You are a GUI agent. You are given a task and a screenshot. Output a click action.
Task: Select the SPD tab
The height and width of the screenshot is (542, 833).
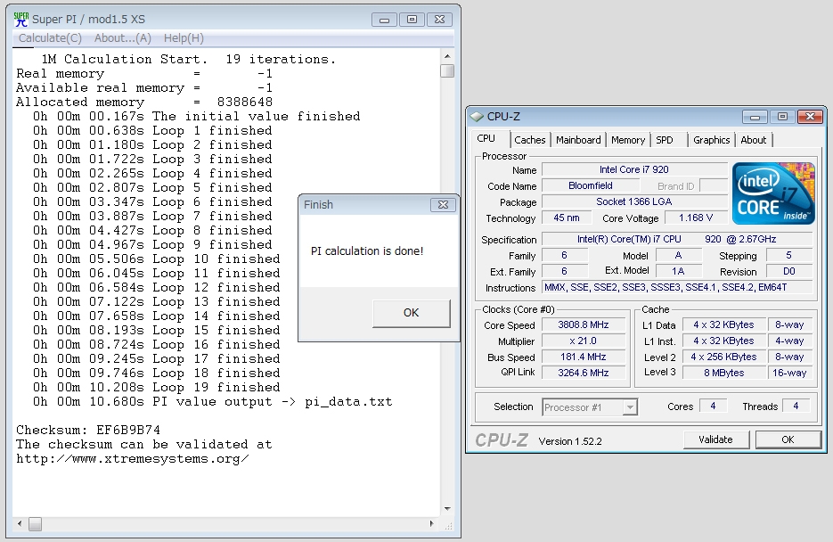click(665, 140)
